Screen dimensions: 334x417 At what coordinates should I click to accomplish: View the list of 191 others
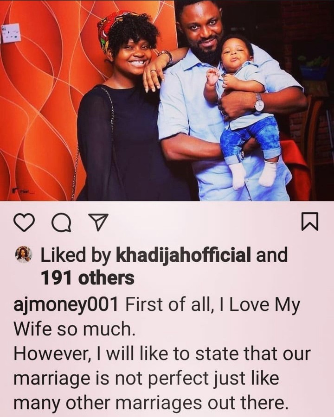tap(88, 278)
